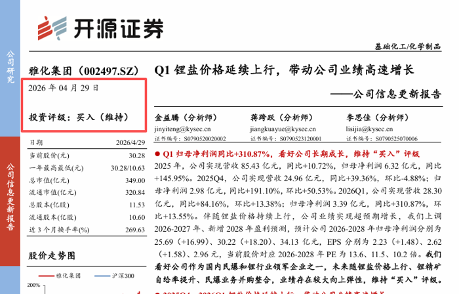Viewport: 459px width, 294px height.
Task: Click the turnover value 269.63
Action: click(x=135, y=230)
